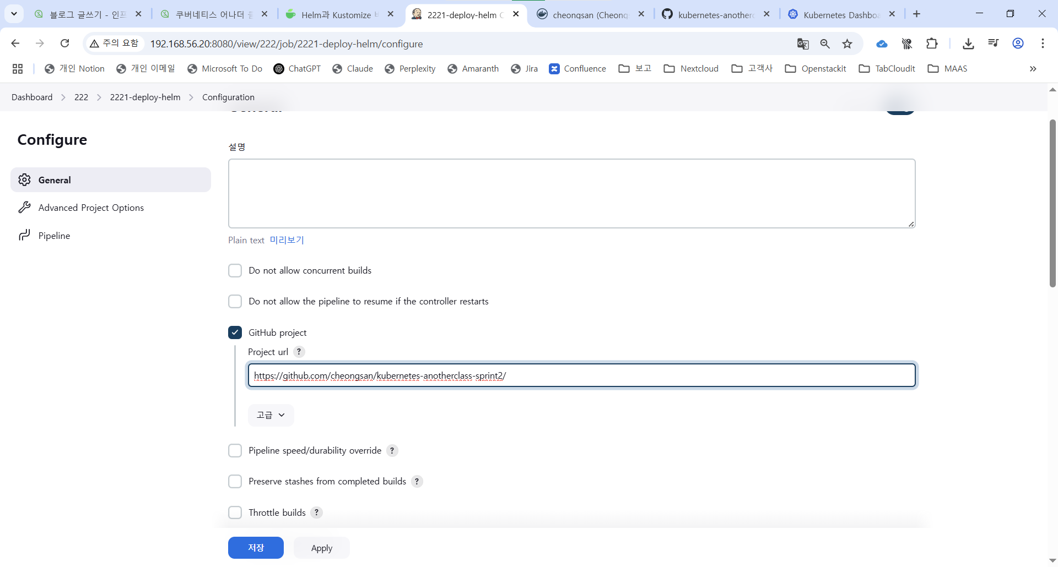Click the zoom magnifier icon in address bar
The image size is (1058, 567).
[825, 44]
